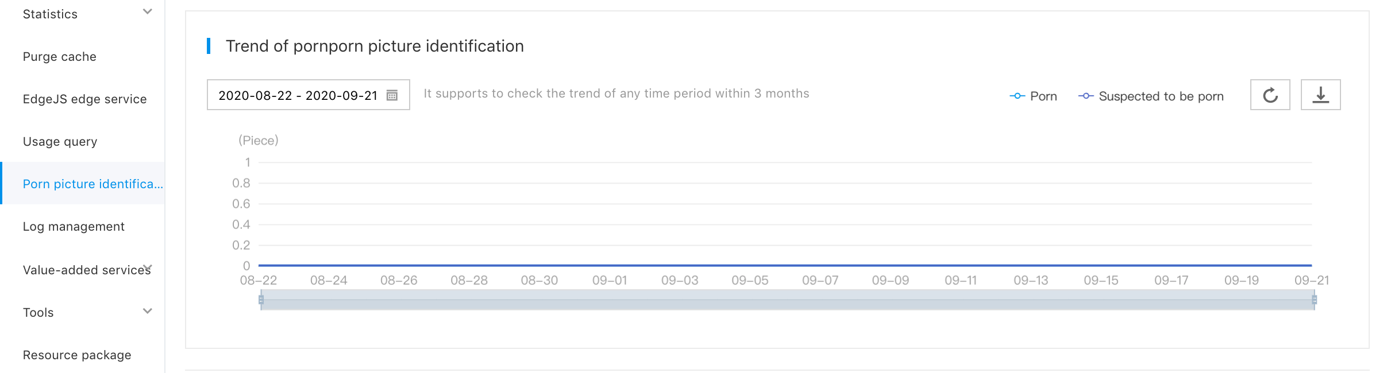Download the trend data
Viewport: 1387px width, 373px height.
[x=1320, y=95]
